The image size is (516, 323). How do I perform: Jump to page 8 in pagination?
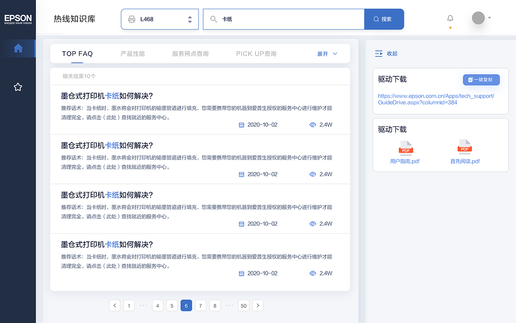pos(215,306)
